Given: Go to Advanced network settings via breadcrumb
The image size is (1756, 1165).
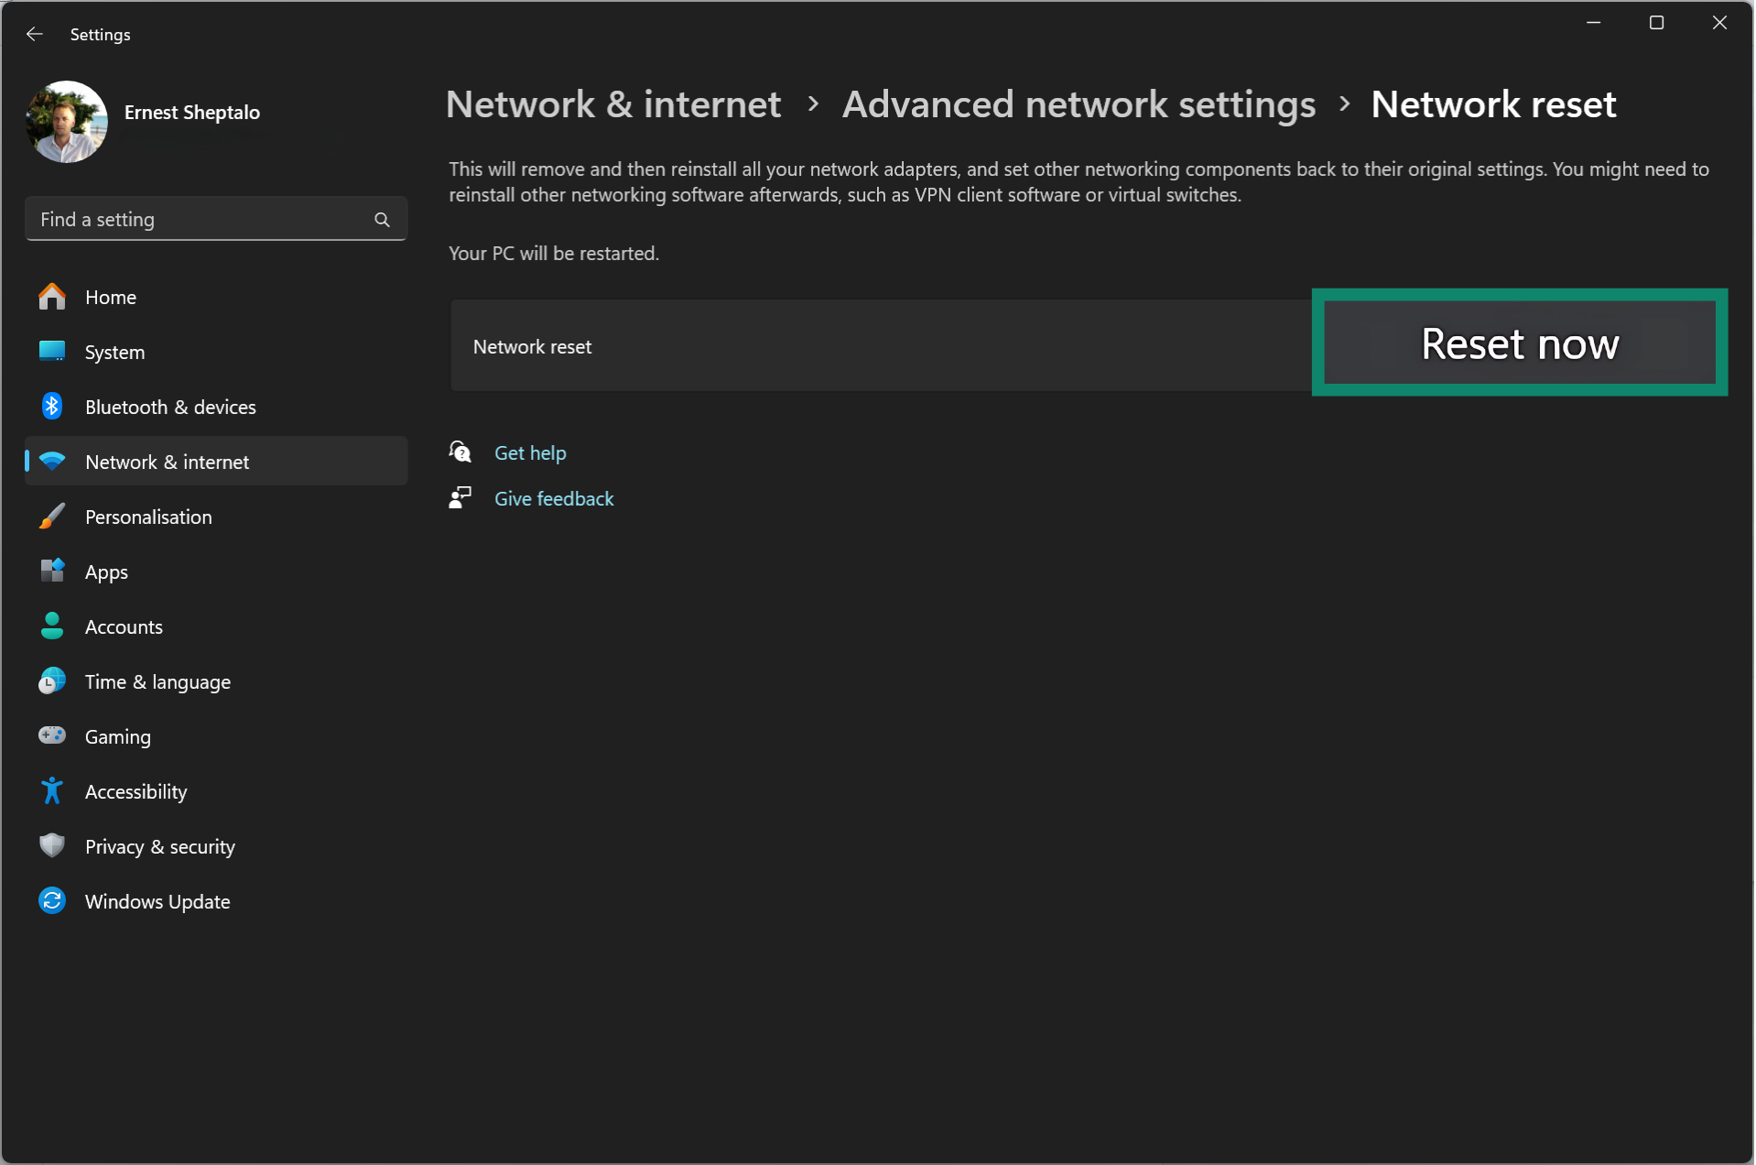Looking at the screenshot, I should tap(1078, 104).
